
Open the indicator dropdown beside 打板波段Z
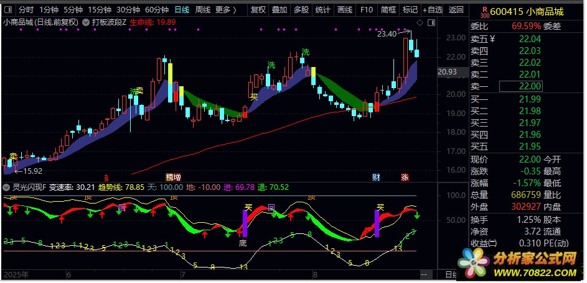coord(86,22)
